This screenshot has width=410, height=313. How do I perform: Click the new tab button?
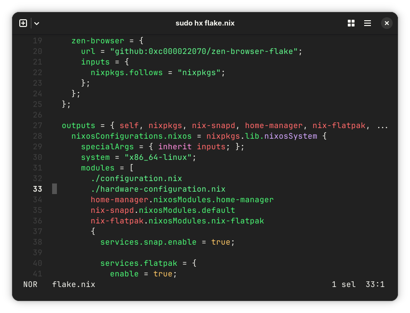pyautogui.click(x=23, y=23)
